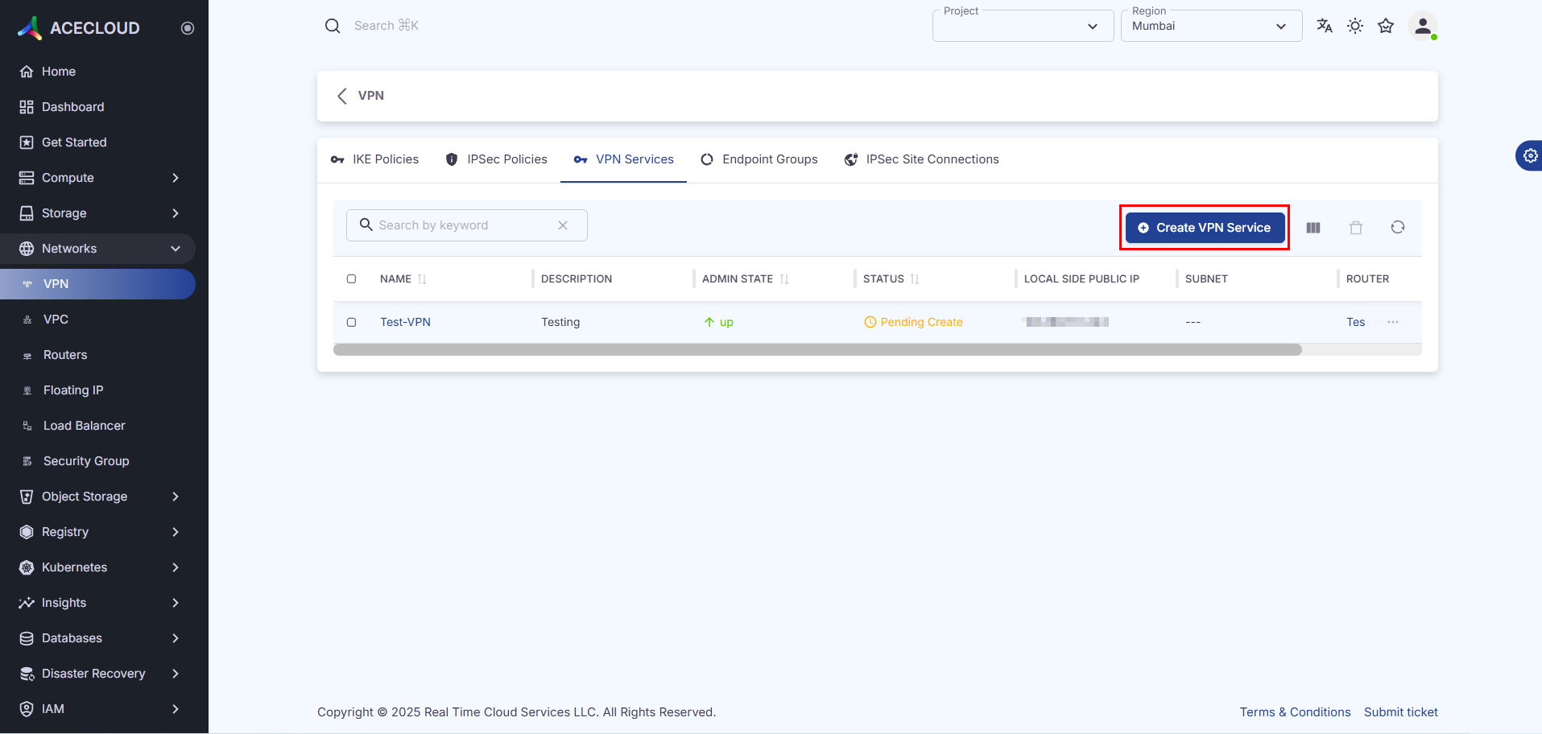Click Create VPN Service button
The image size is (1542, 734).
pyautogui.click(x=1205, y=228)
